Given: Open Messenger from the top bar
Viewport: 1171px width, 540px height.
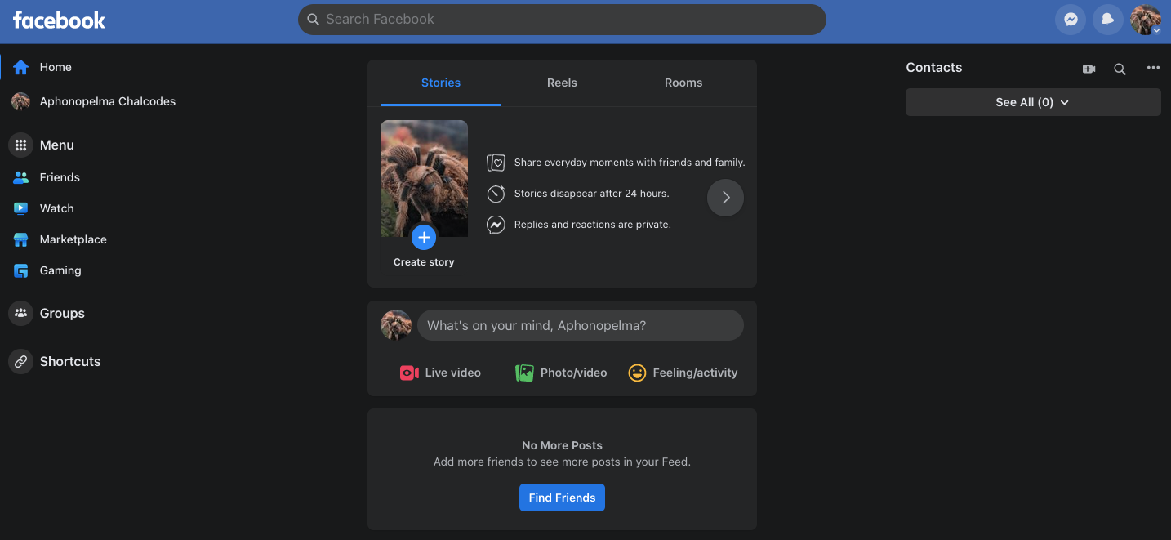Looking at the screenshot, I should pos(1071,19).
